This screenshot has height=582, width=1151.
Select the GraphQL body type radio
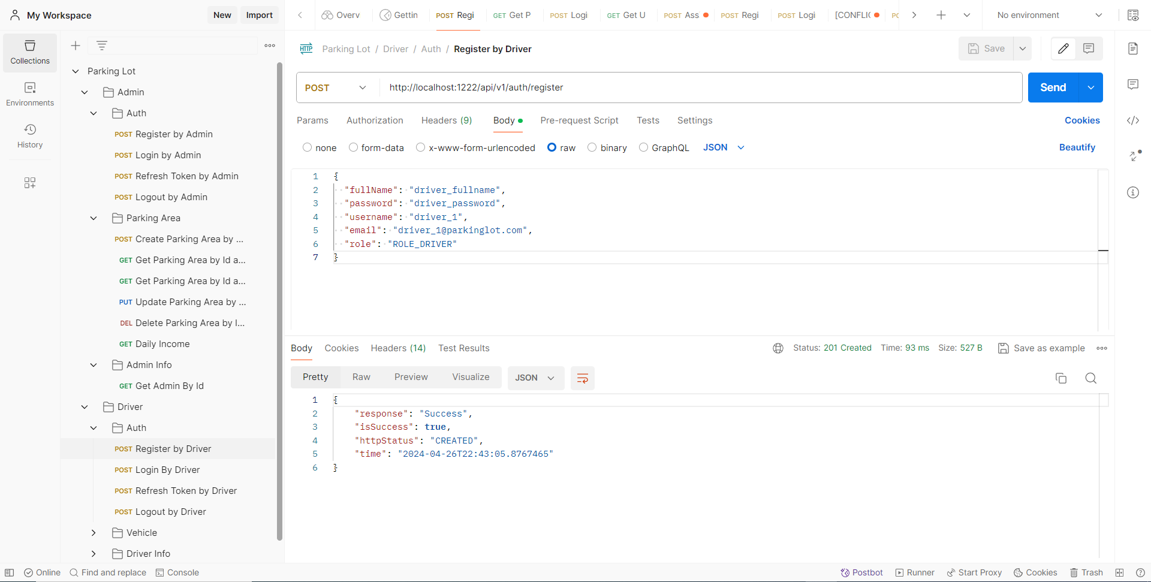pos(643,147)
